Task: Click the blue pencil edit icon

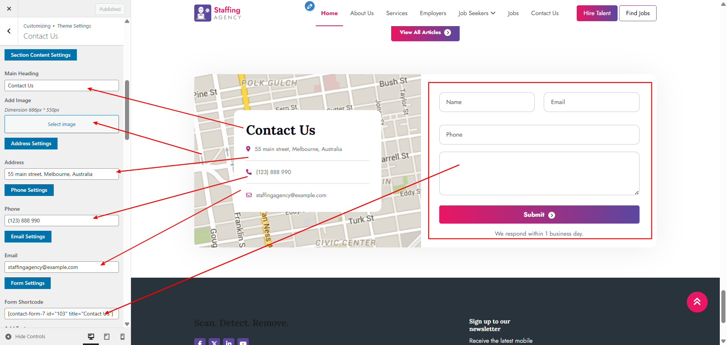Action: pos(309,6)
